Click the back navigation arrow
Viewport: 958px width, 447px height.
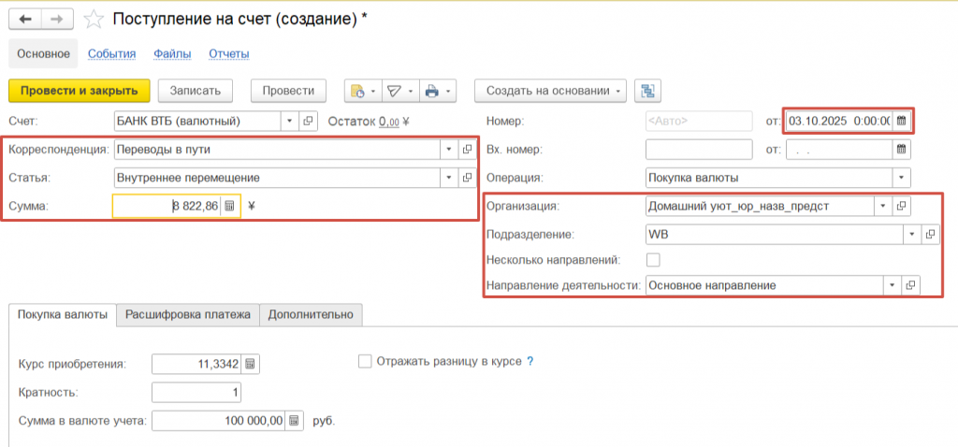(x=25, y=20)
